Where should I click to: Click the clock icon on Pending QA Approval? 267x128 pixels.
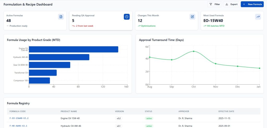pos(126,17)
